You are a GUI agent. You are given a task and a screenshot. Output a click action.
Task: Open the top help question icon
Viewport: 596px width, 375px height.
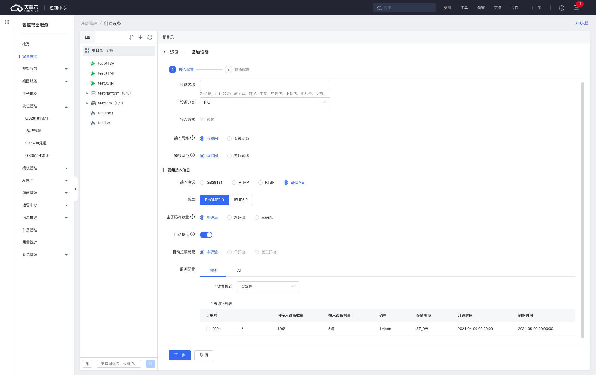pyautogui.click(x=562, y=8)
